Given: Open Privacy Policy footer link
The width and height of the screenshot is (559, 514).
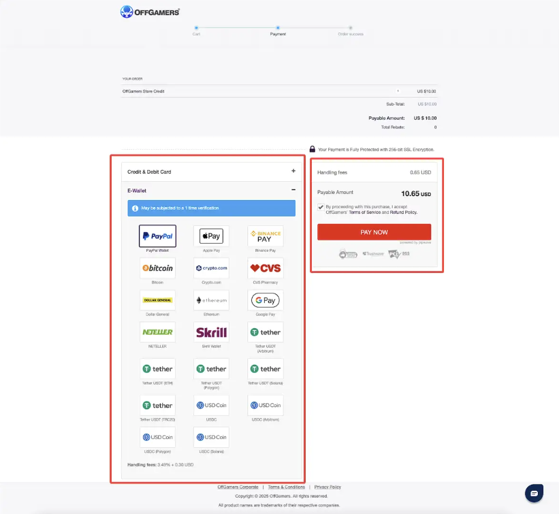Looking at the screenshot, I should [x=328, y=487].
